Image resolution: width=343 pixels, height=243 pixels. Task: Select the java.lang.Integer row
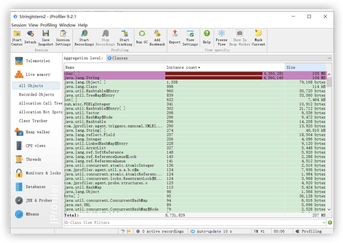[195, 139]
